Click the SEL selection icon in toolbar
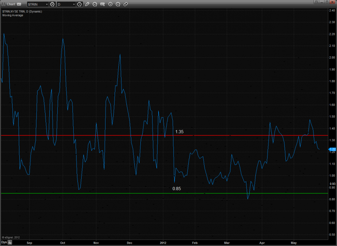Screen dimensions: 337x246 point(102,4)
